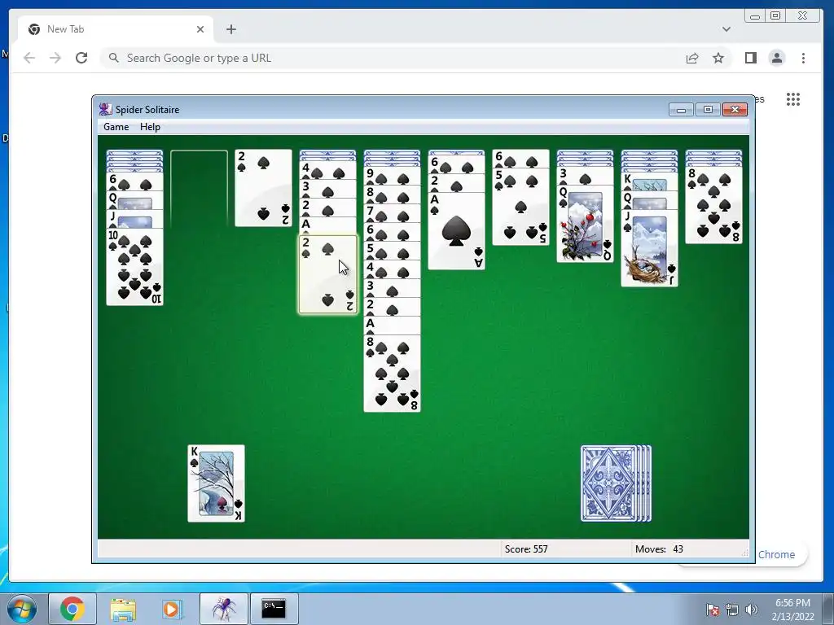The width and height of the screenshot is (834, 625).
Task: Open Windows Media Player from taskbar
Action: click(171, 609)
